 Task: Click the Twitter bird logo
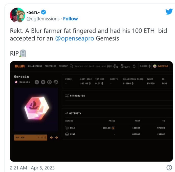pos(169,11)
